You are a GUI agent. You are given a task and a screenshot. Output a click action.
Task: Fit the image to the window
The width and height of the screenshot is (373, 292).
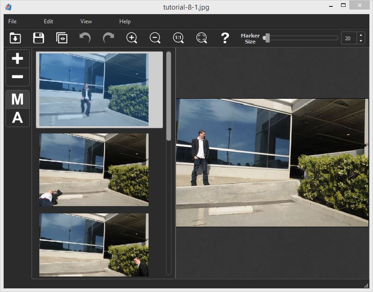(202, 38)
